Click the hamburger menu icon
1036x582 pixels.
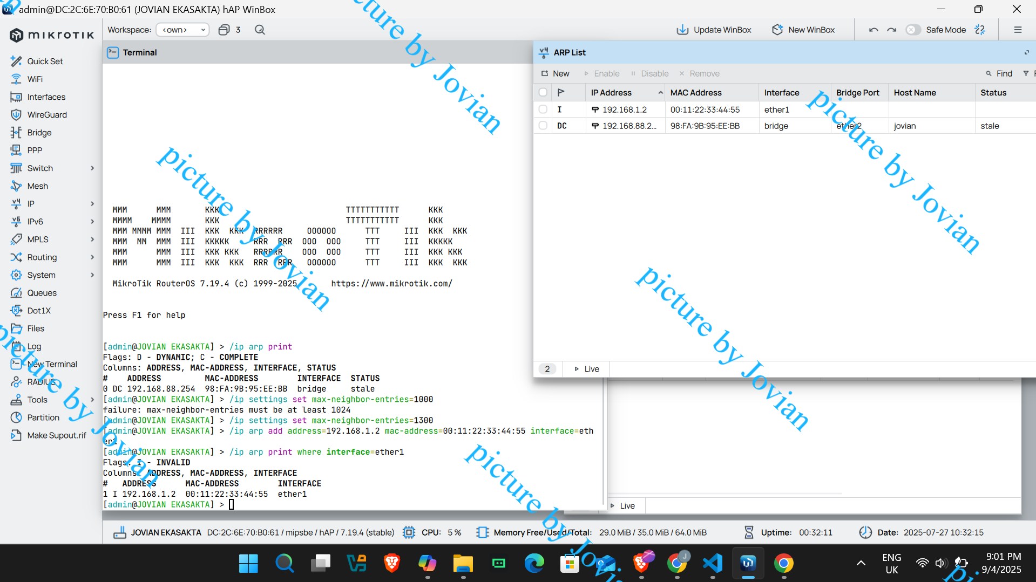click(1018, 30)
